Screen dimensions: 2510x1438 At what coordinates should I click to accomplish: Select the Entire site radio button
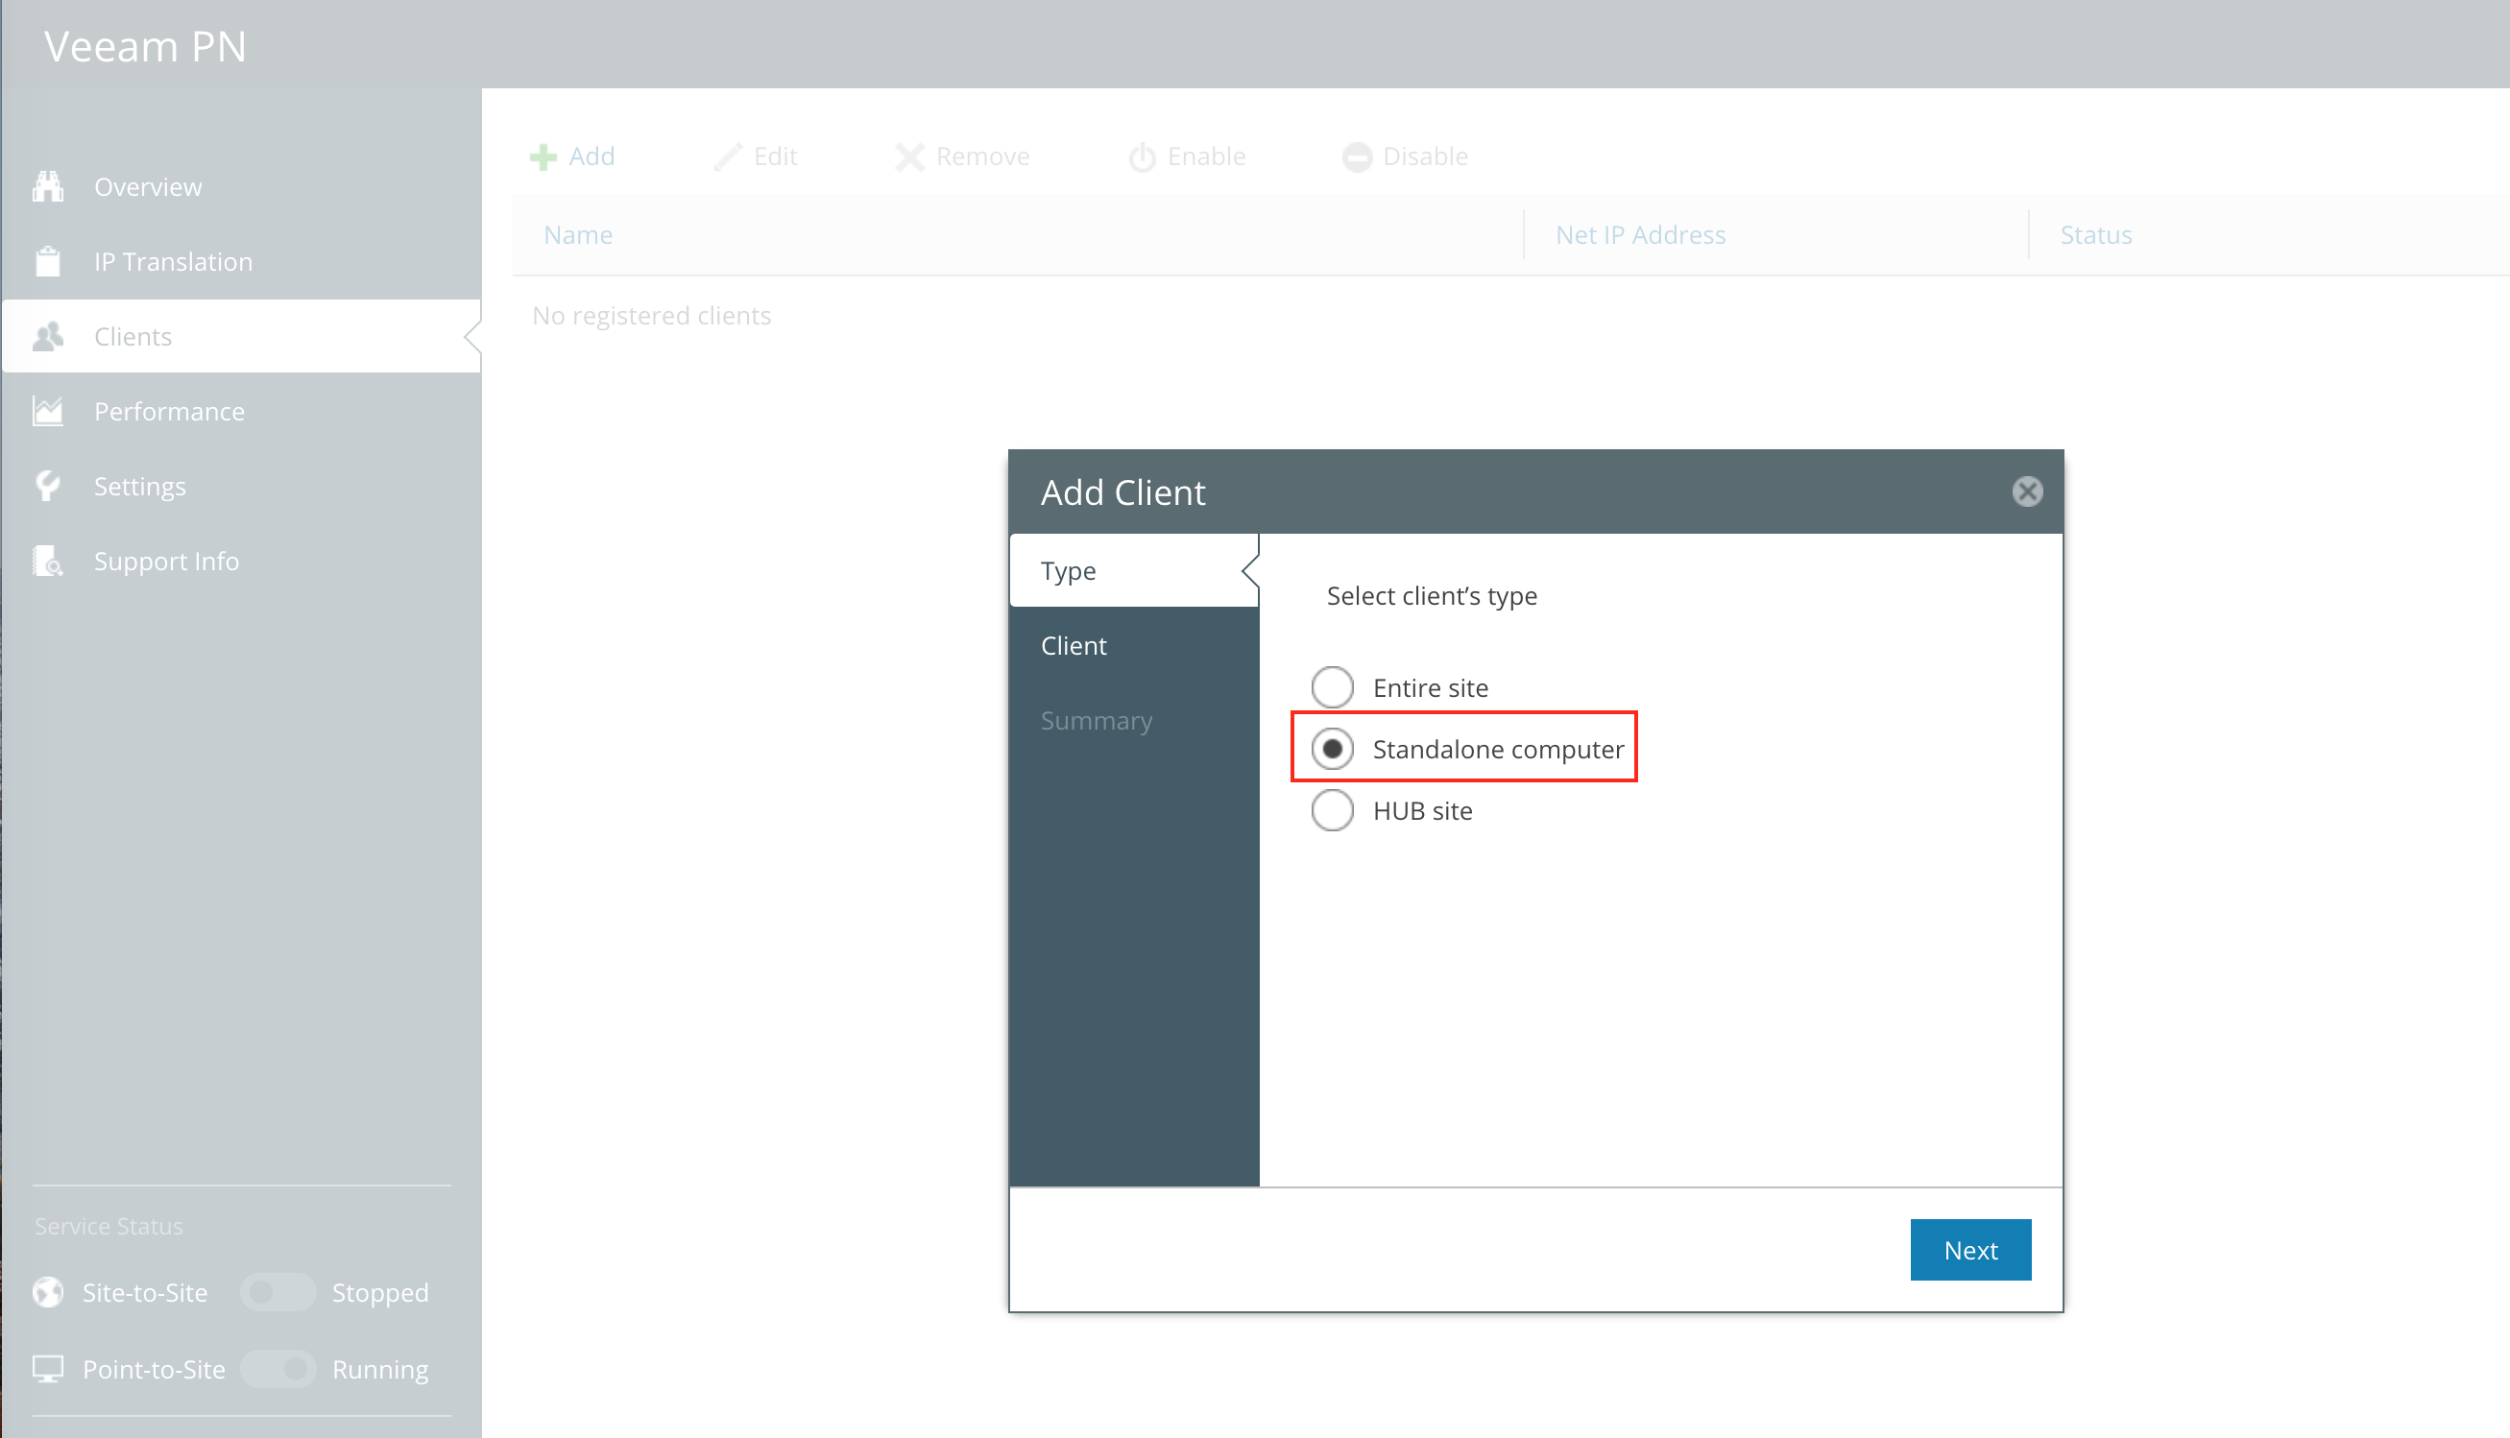click(1333, 687)
